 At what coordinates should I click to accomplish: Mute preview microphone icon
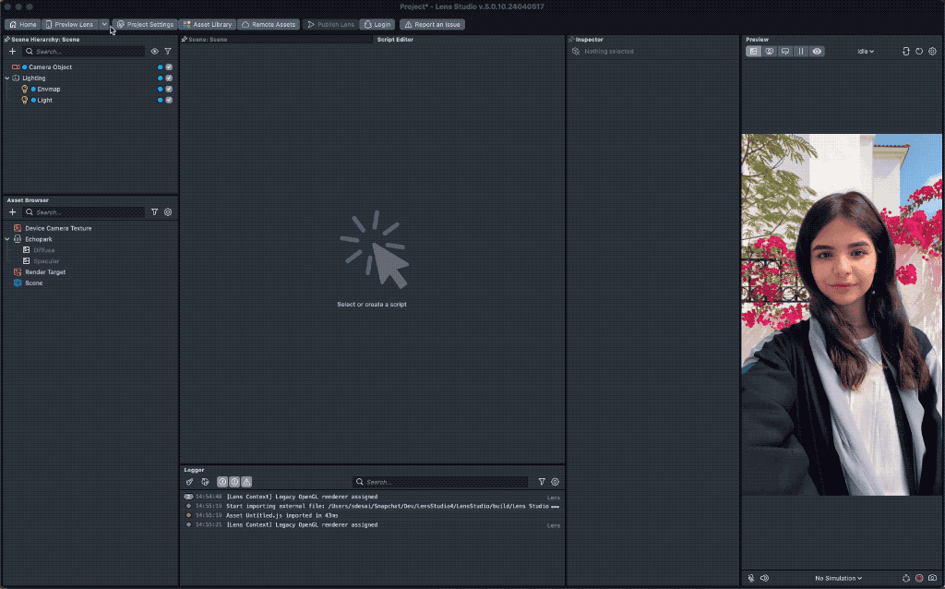click(751, 578)
